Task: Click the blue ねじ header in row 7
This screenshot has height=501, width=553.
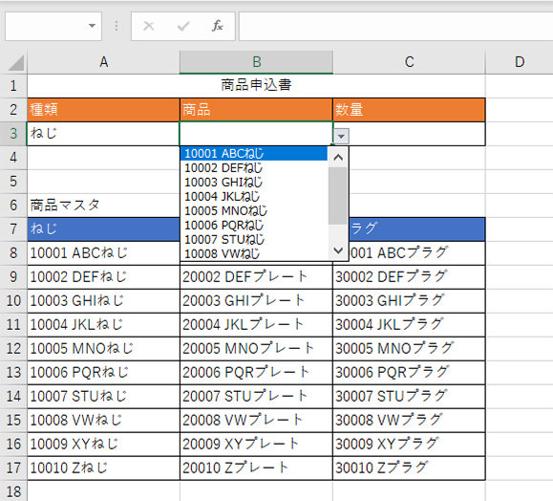Action: (x=103, y=229)
